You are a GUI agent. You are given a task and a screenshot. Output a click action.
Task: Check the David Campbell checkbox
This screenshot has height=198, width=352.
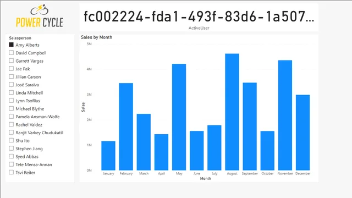point(11,53)
